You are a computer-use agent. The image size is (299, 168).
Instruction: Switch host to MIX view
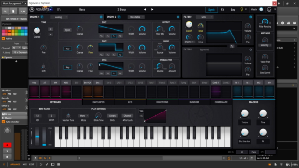[x=25, y=164]
